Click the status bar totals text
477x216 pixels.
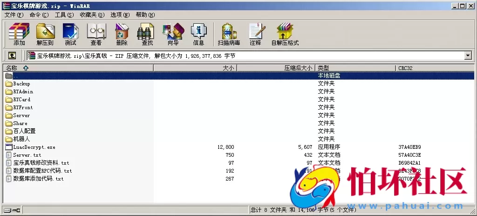303,210
